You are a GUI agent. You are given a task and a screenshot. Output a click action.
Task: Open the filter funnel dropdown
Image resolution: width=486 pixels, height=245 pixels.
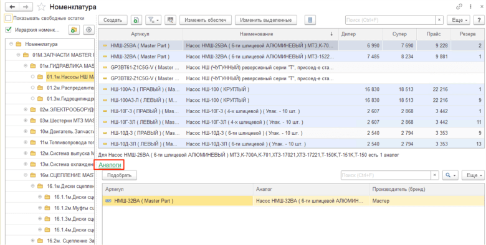pyautogui.click(x=153, y=20)
